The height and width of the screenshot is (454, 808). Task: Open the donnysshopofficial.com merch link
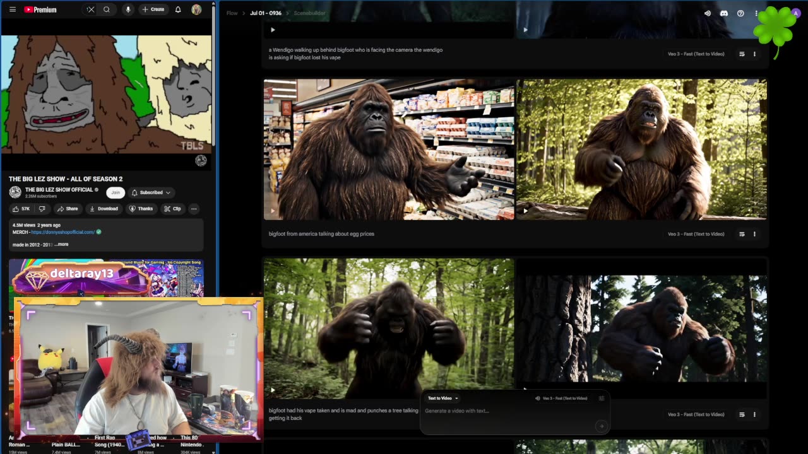pos(63,232)
